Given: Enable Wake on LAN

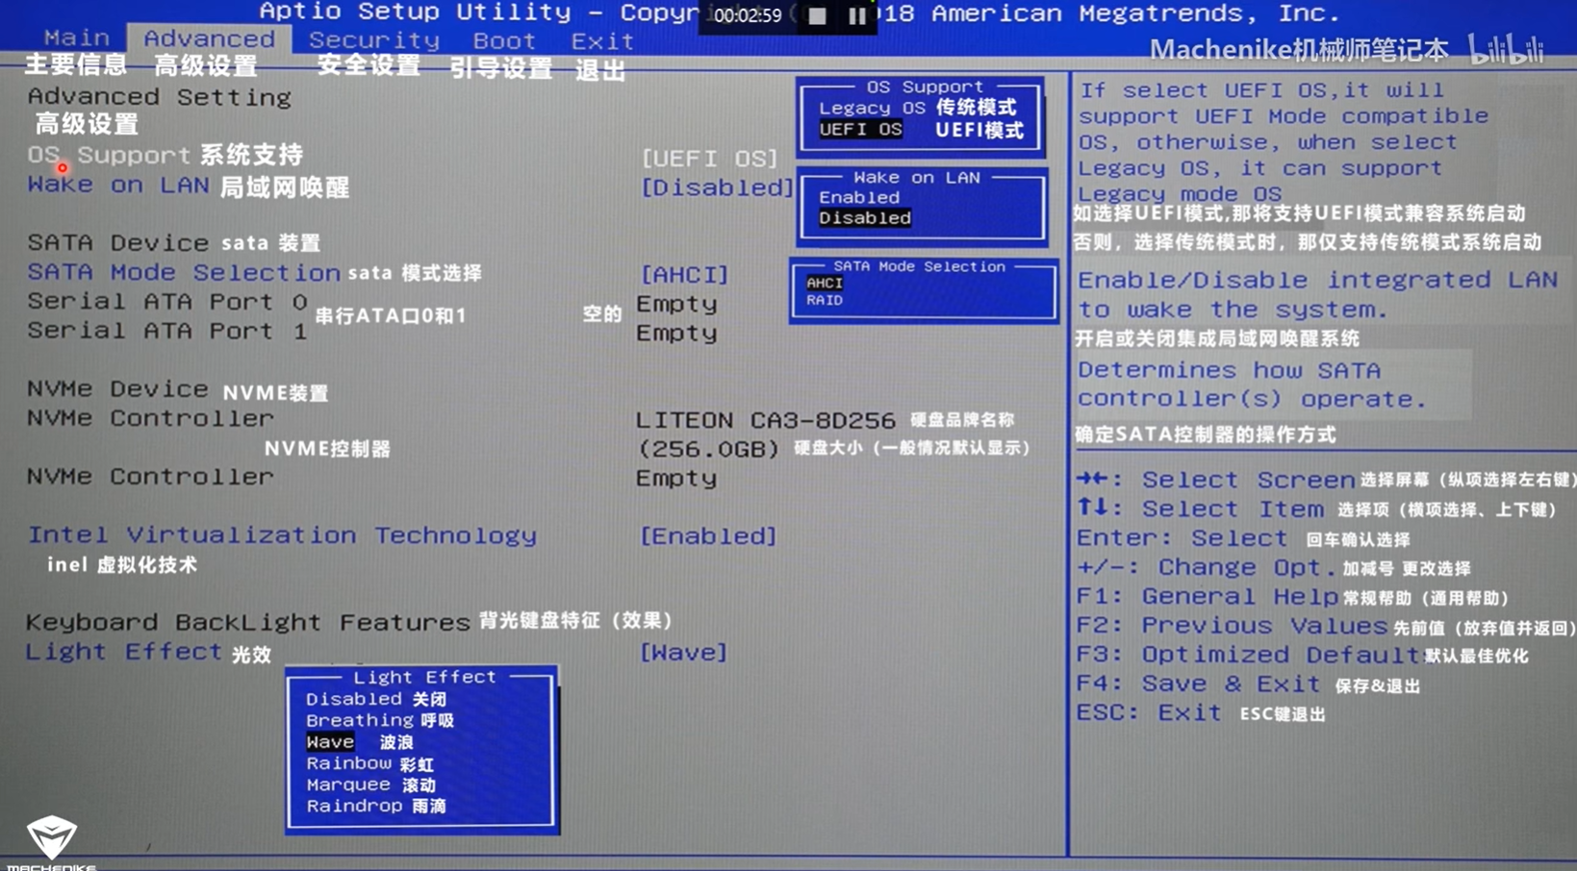Looking at the screenshot, I should 859,196.
